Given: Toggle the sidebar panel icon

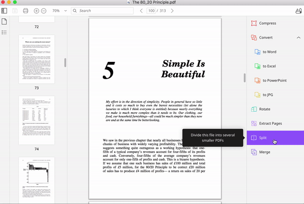Looking at the screenshot, I should [x=4, y=11].
